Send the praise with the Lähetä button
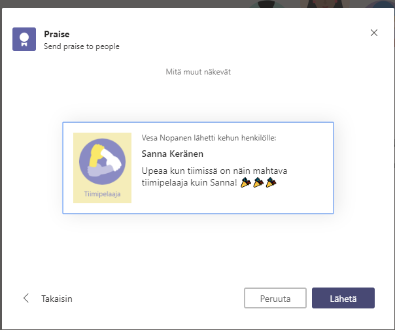 [343, 298]
